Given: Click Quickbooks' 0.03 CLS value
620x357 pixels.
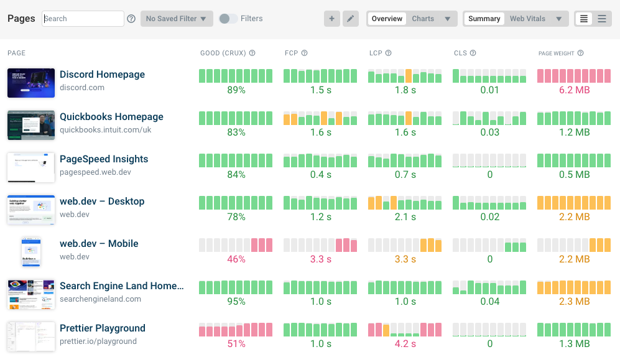Looking at the screenshot, I should click(x=490, y=132).
